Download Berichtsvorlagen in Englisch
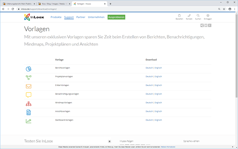Image resolution: width=238 pixels, height=149 pixels. (158, 68)
